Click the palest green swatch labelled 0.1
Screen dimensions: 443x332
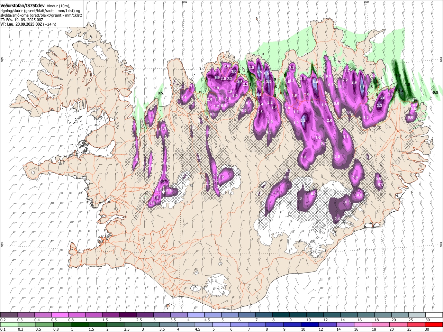click(9, 324)
